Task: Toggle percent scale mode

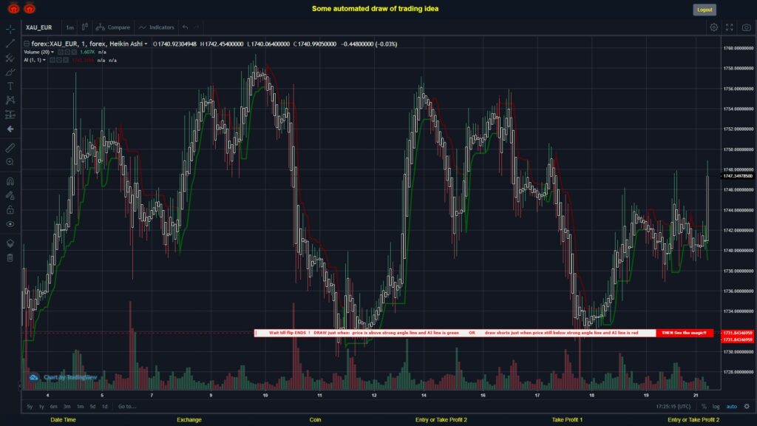Action: pyautogui.click(x=704, y=407)
